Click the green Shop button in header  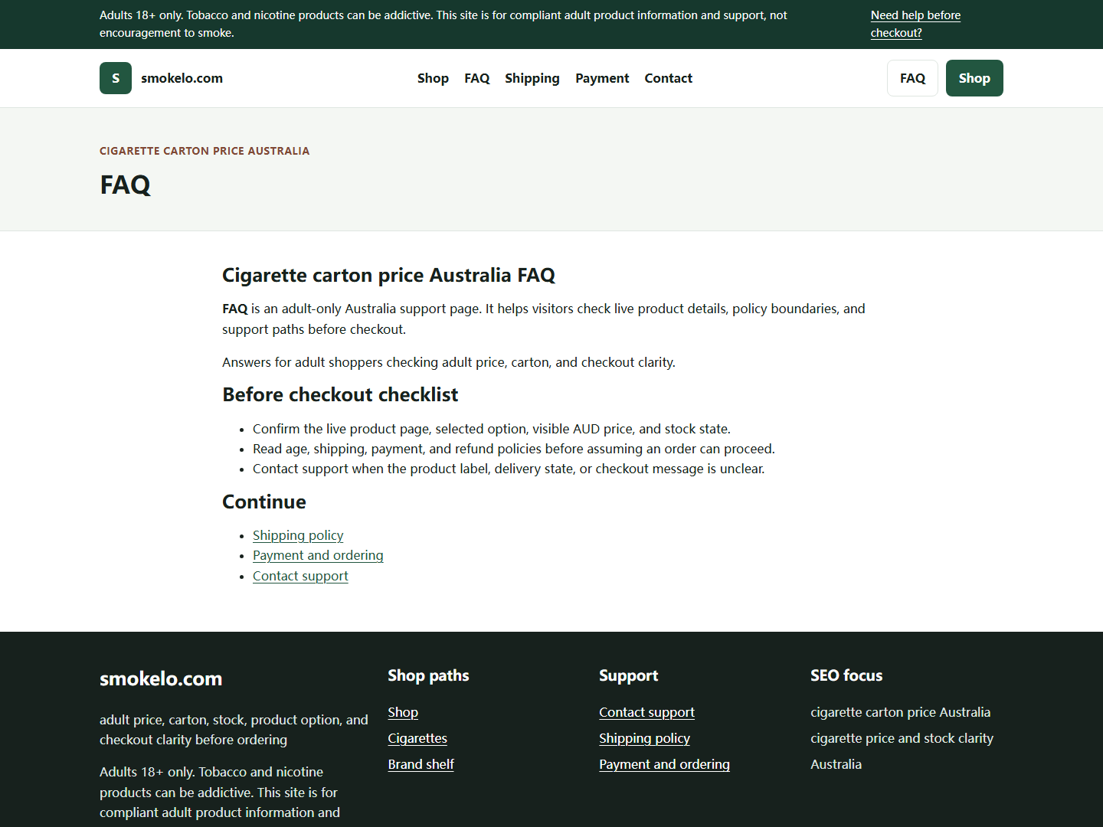(974, 78)
